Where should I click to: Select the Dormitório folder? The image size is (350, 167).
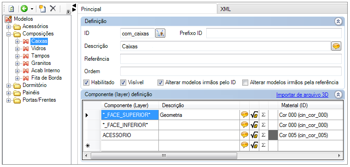[35, 85]
